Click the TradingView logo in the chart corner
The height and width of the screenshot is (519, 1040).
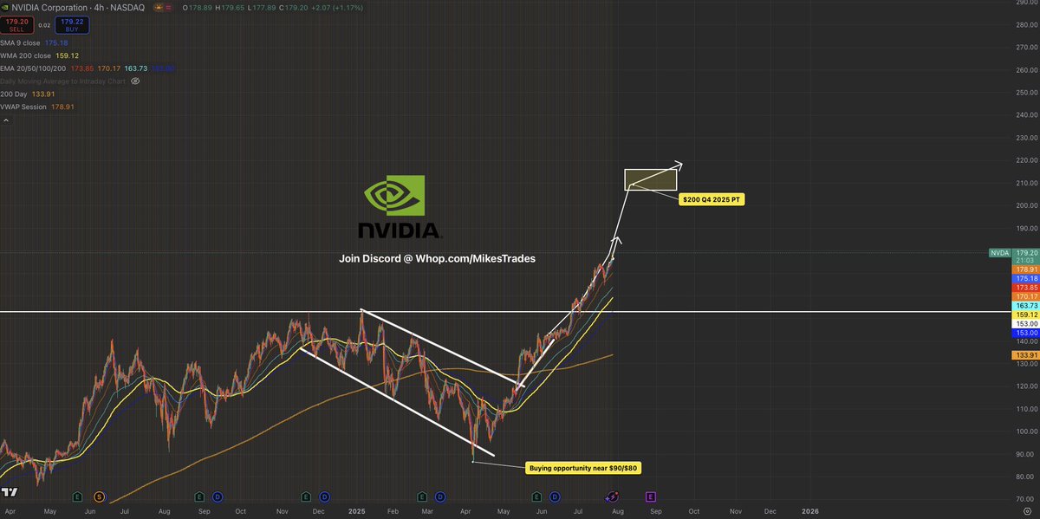tap(11, 492)
